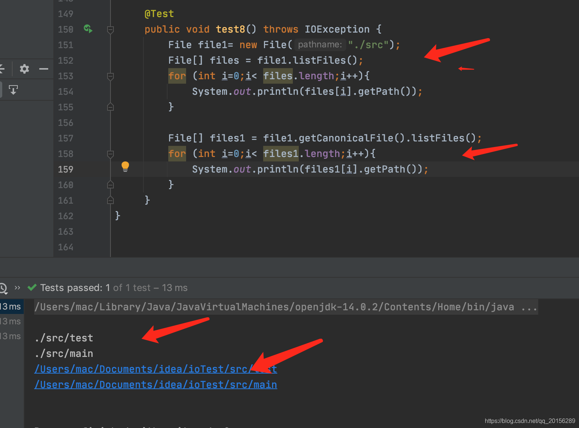Image resolution: width=579 pixels, height=428 pixels.
Task: Click line number 150 in the gutter
Action: (x=66, y=29)
